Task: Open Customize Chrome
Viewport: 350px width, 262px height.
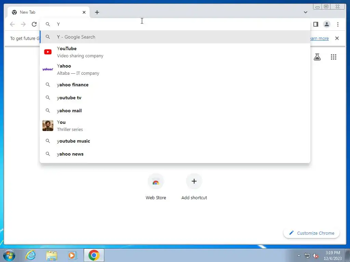Action: click(x=312, y=233)
